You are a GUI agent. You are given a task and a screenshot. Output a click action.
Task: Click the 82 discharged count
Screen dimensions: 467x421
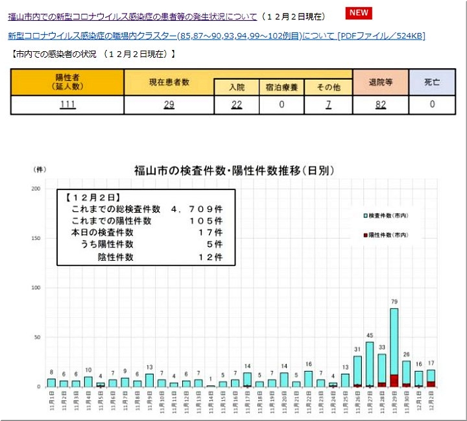tap(380, 105)
